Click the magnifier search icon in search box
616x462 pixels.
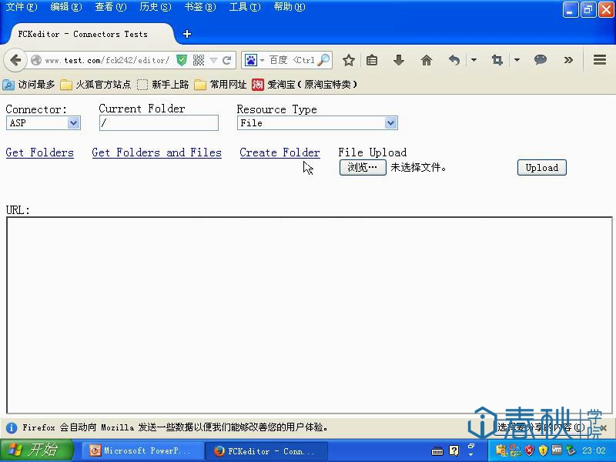[323, 60]
